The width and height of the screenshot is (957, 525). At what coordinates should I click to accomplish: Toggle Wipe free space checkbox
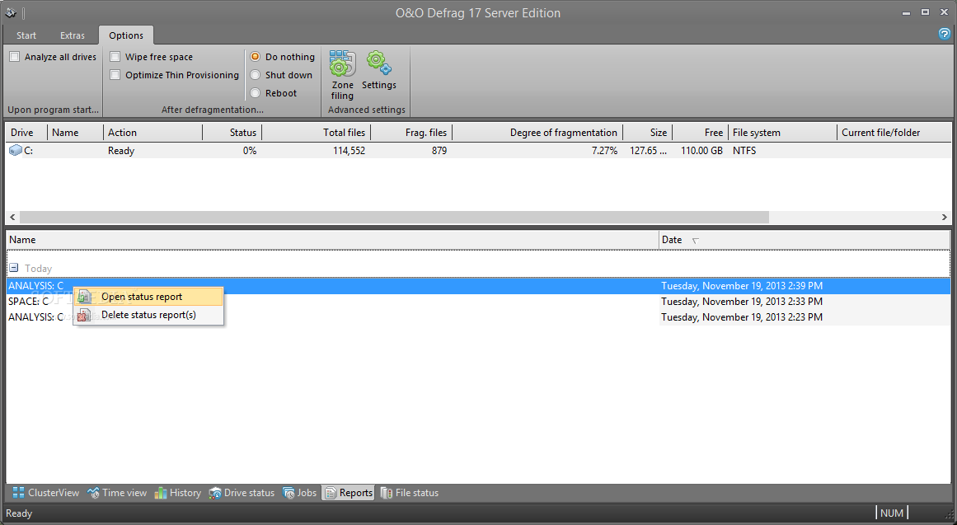click(115, 57)
